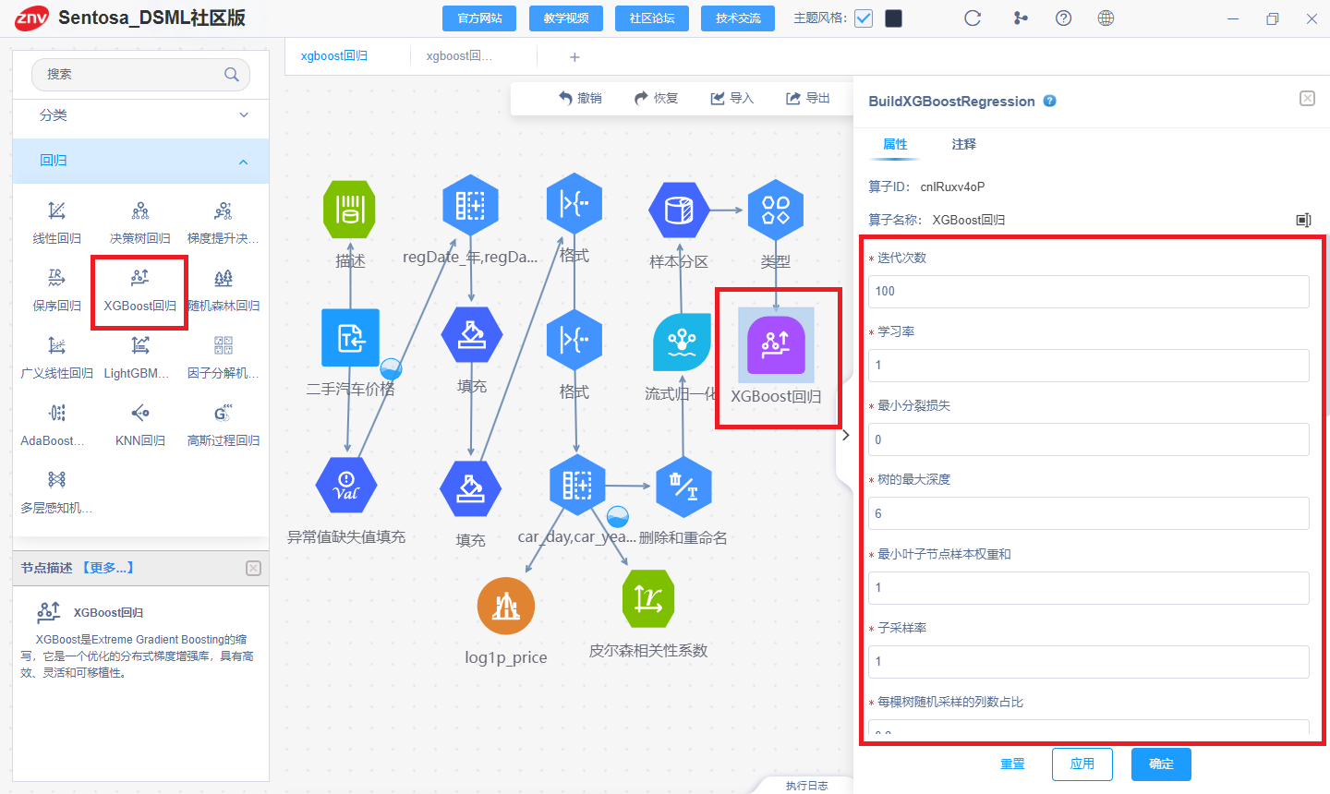
Task: Click the 皮尔森相关性系数 node
Action: (x=648, y=599)
